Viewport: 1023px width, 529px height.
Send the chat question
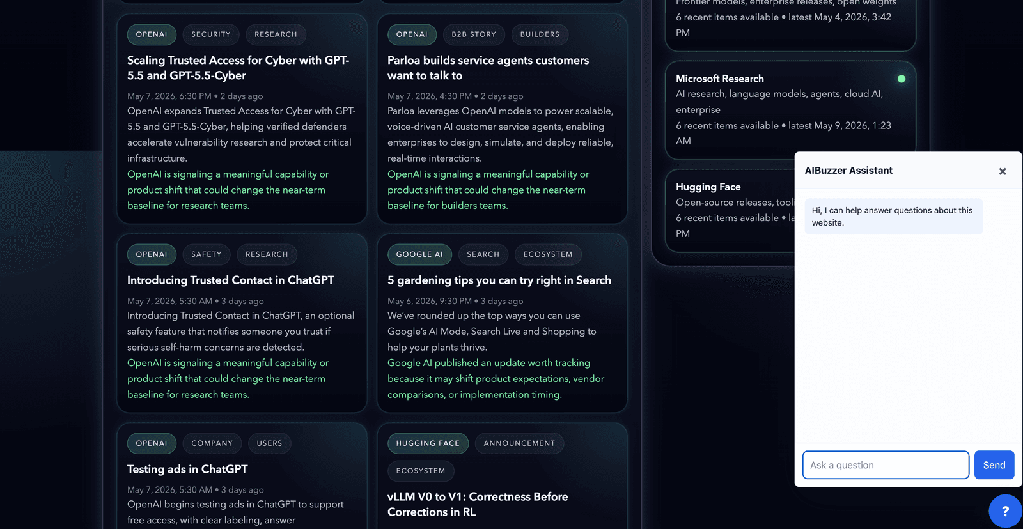point(994,465)
